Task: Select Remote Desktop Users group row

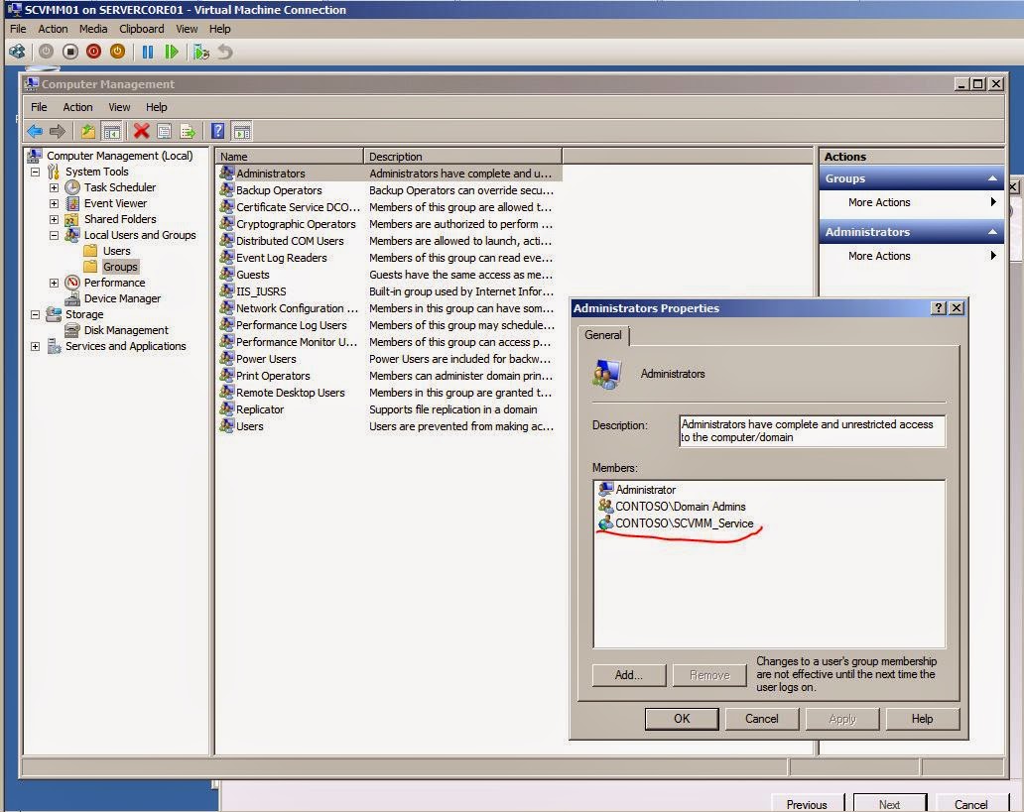Action: [389, 393]
